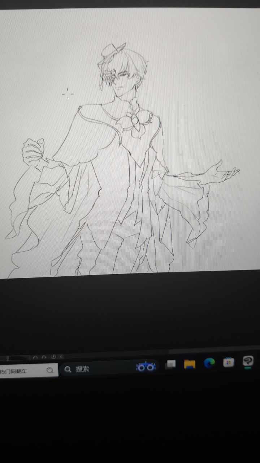Open the Task View taskbar icon
Viewport: 260px width, 463px height.
pyautogui.click(x=170, y=365)
